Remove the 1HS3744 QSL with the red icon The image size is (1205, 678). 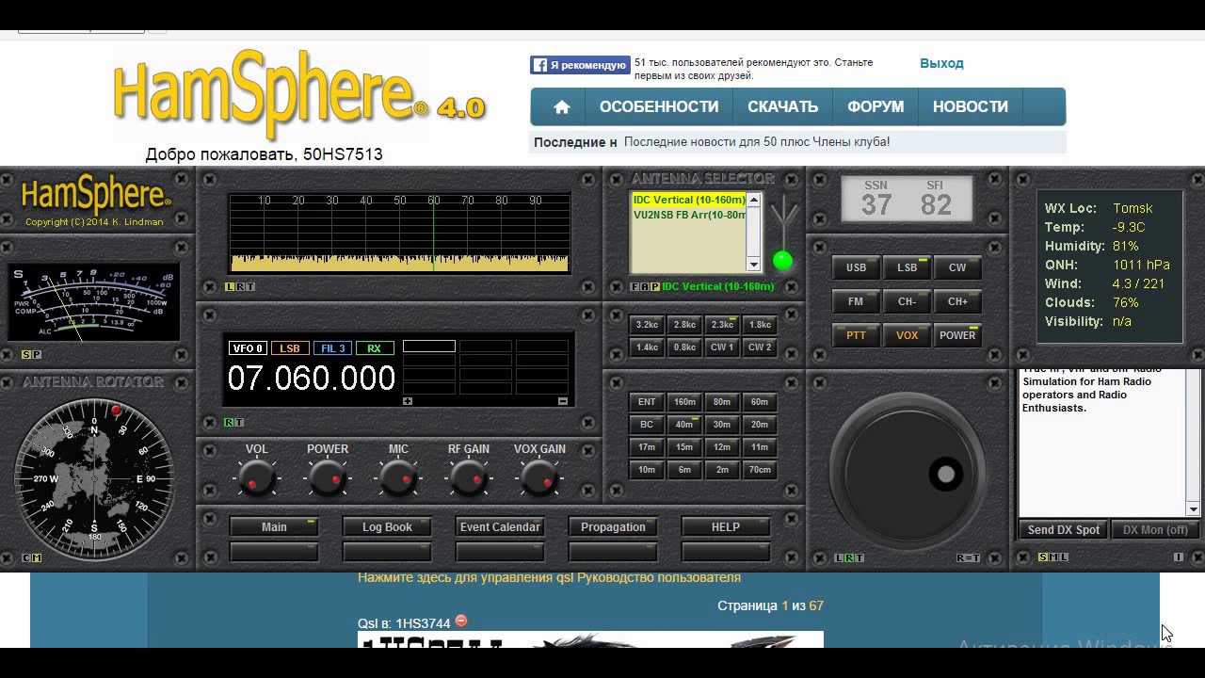point(461,621)
